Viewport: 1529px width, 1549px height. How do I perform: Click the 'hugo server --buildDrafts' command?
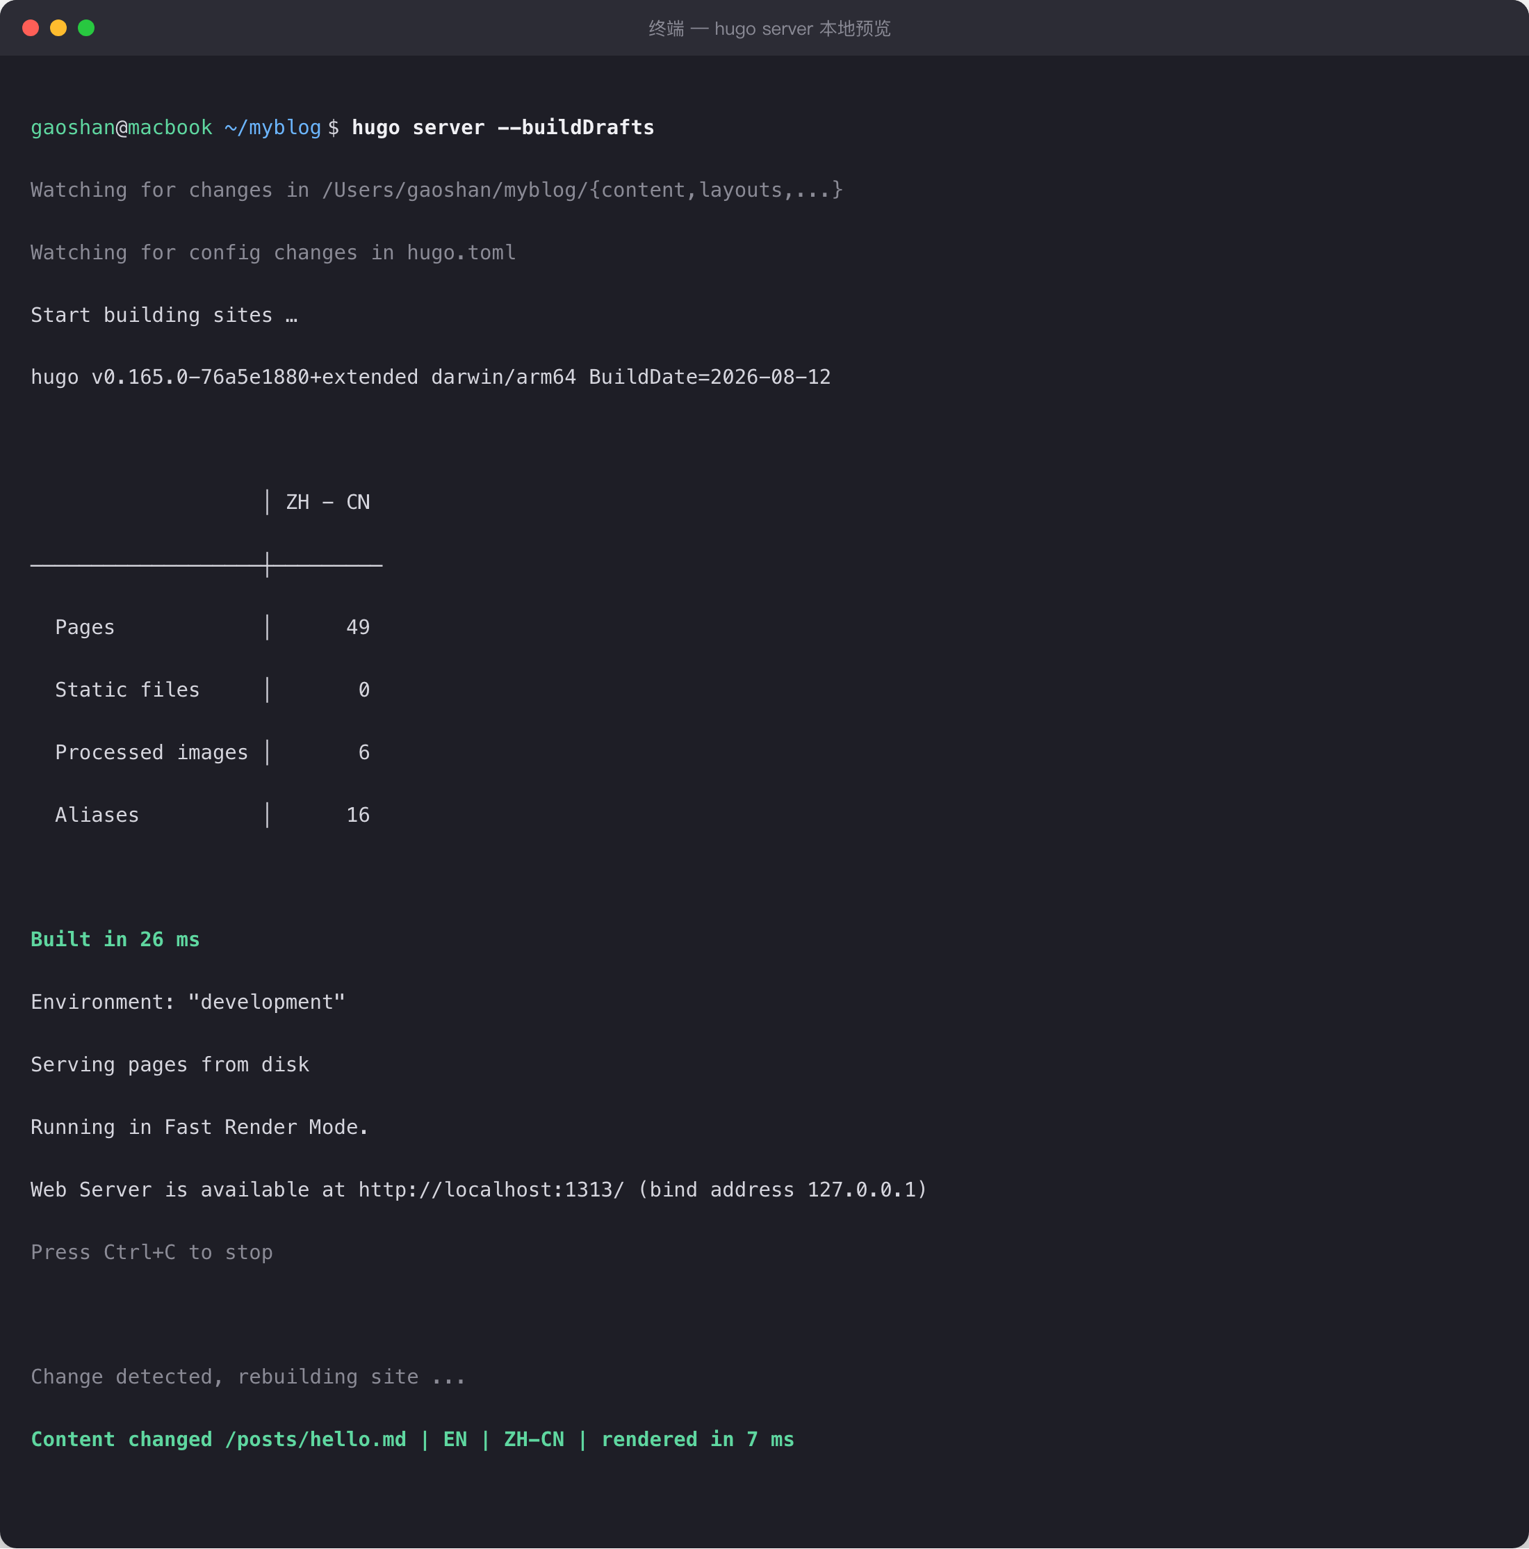[503, 127]
